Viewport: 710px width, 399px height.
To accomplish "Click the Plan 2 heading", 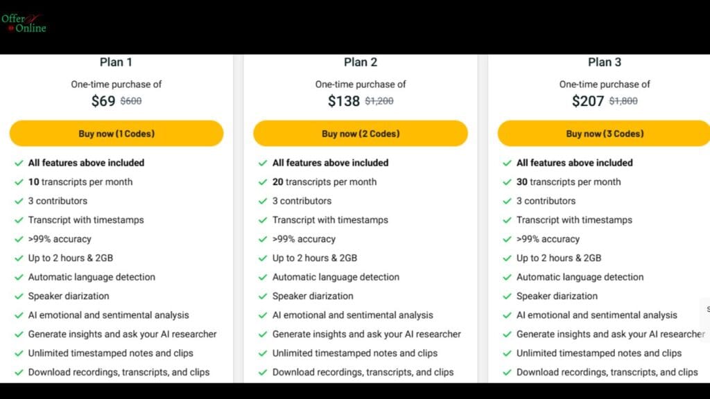I will [x=361, y=62].
